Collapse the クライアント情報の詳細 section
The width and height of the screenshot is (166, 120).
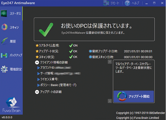tap(37, 62)
